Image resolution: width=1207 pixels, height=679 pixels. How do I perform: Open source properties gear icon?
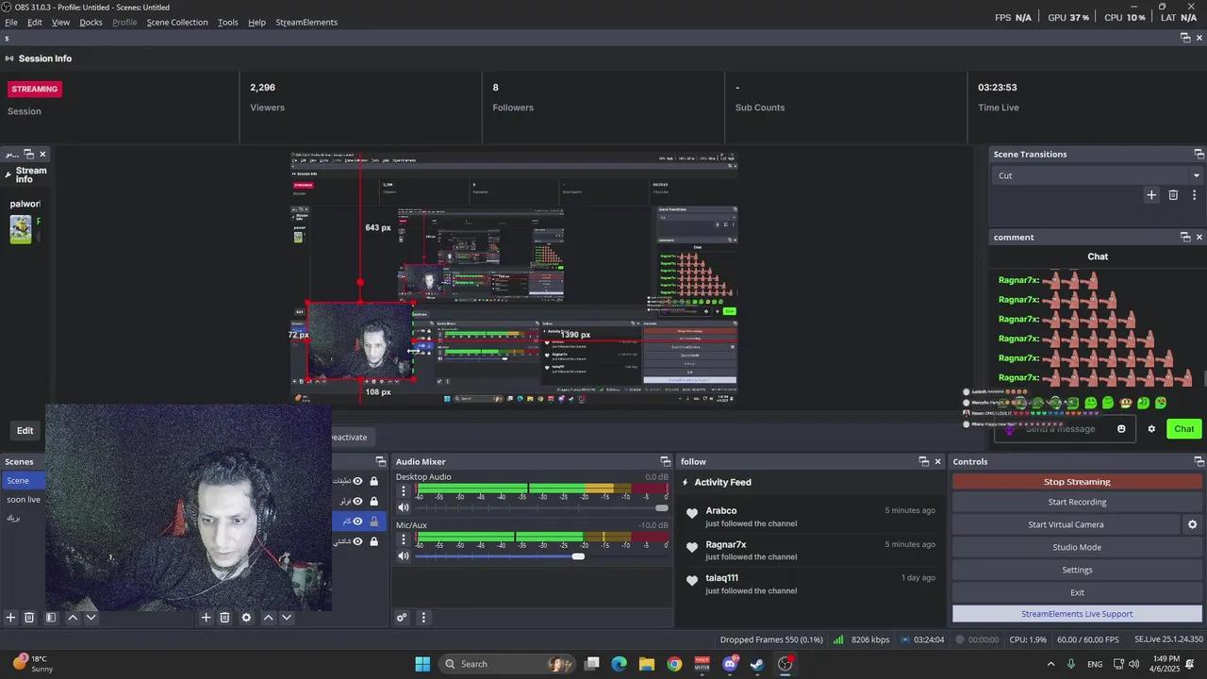click(x=246, y=618)
